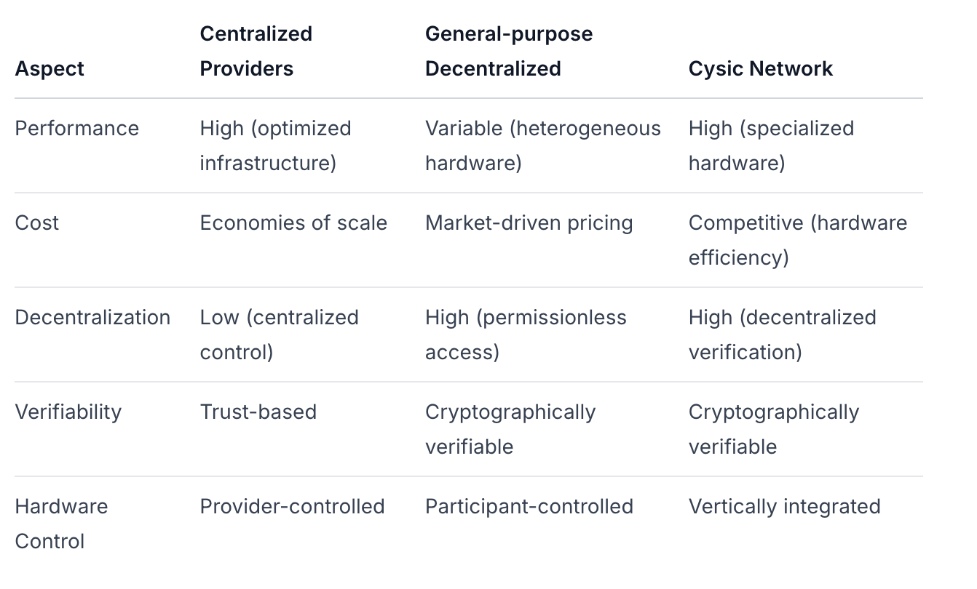The height and width of the screenshot is (589, 977).
Task: Select the "Participant-controlled" cell
Action: (529, 507)
